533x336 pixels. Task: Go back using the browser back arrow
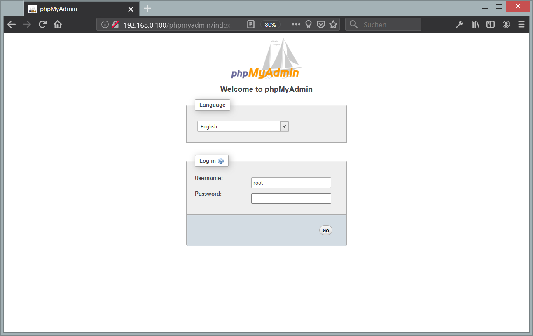pyautogui.click(x=12, y=25)
